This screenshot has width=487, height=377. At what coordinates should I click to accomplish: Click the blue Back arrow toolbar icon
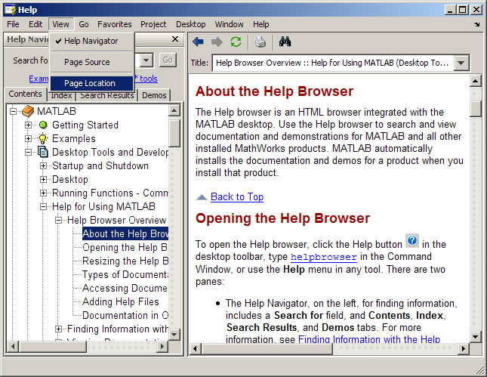click(198, 42)
